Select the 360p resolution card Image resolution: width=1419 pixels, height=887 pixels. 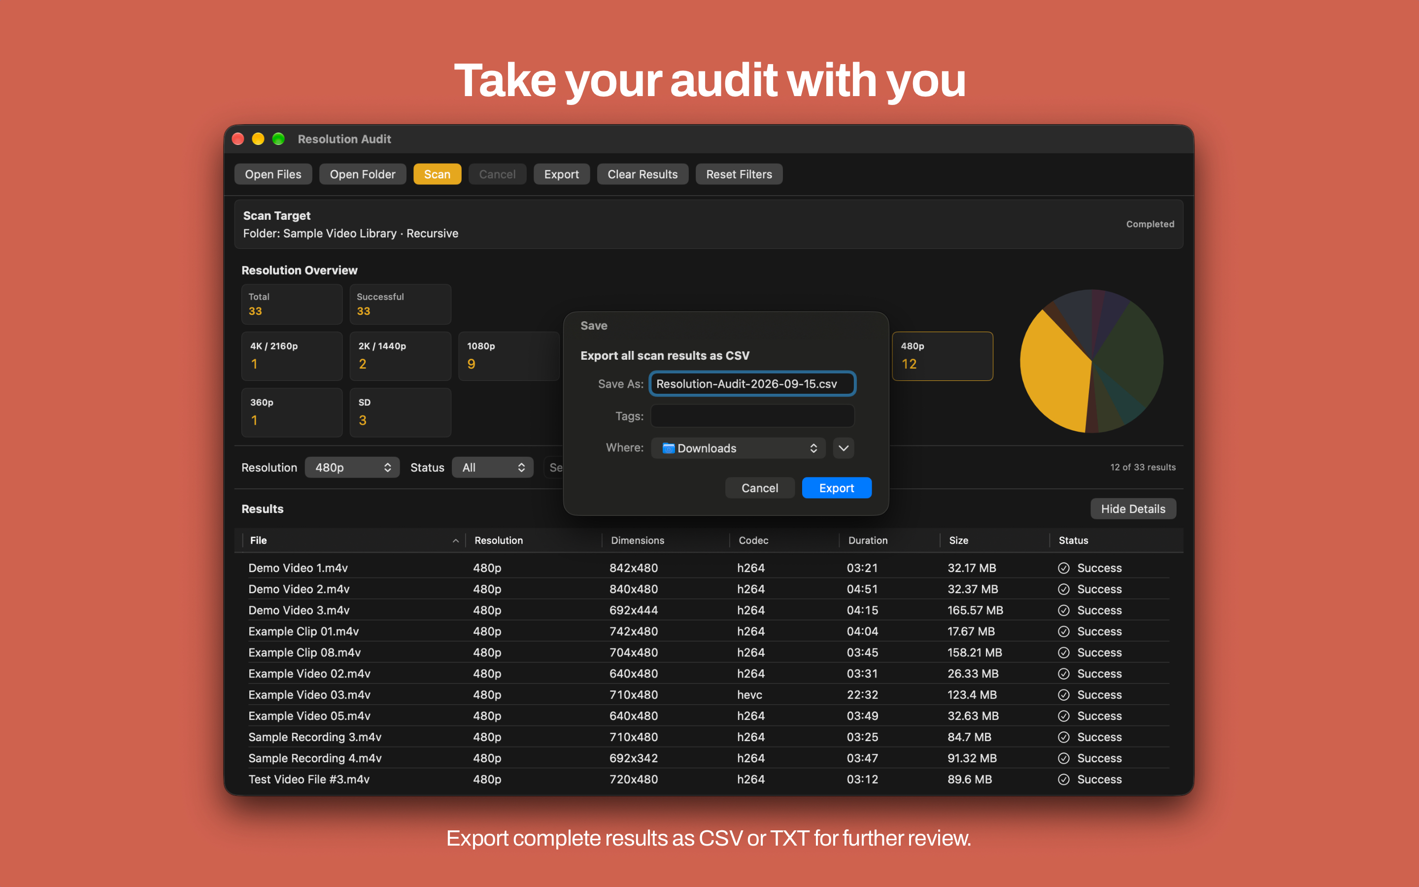tap(292, 412)
